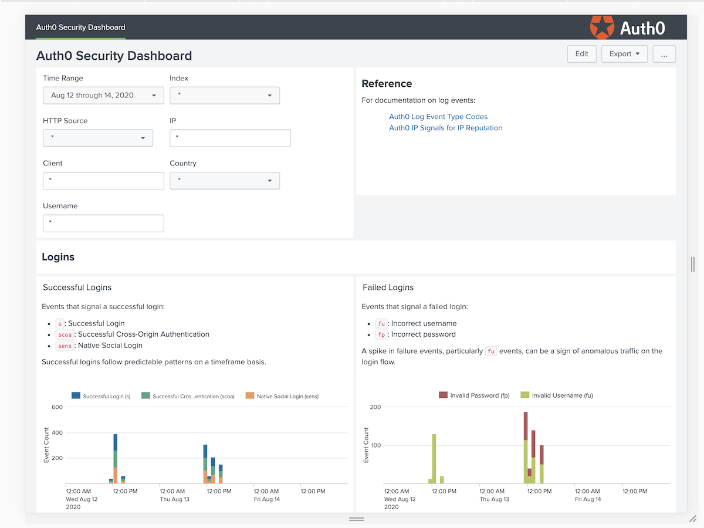Viewport: 704px width, 528px height.
Task: Click the 'scoa' event code badge
Action: (x=65, y=334)
